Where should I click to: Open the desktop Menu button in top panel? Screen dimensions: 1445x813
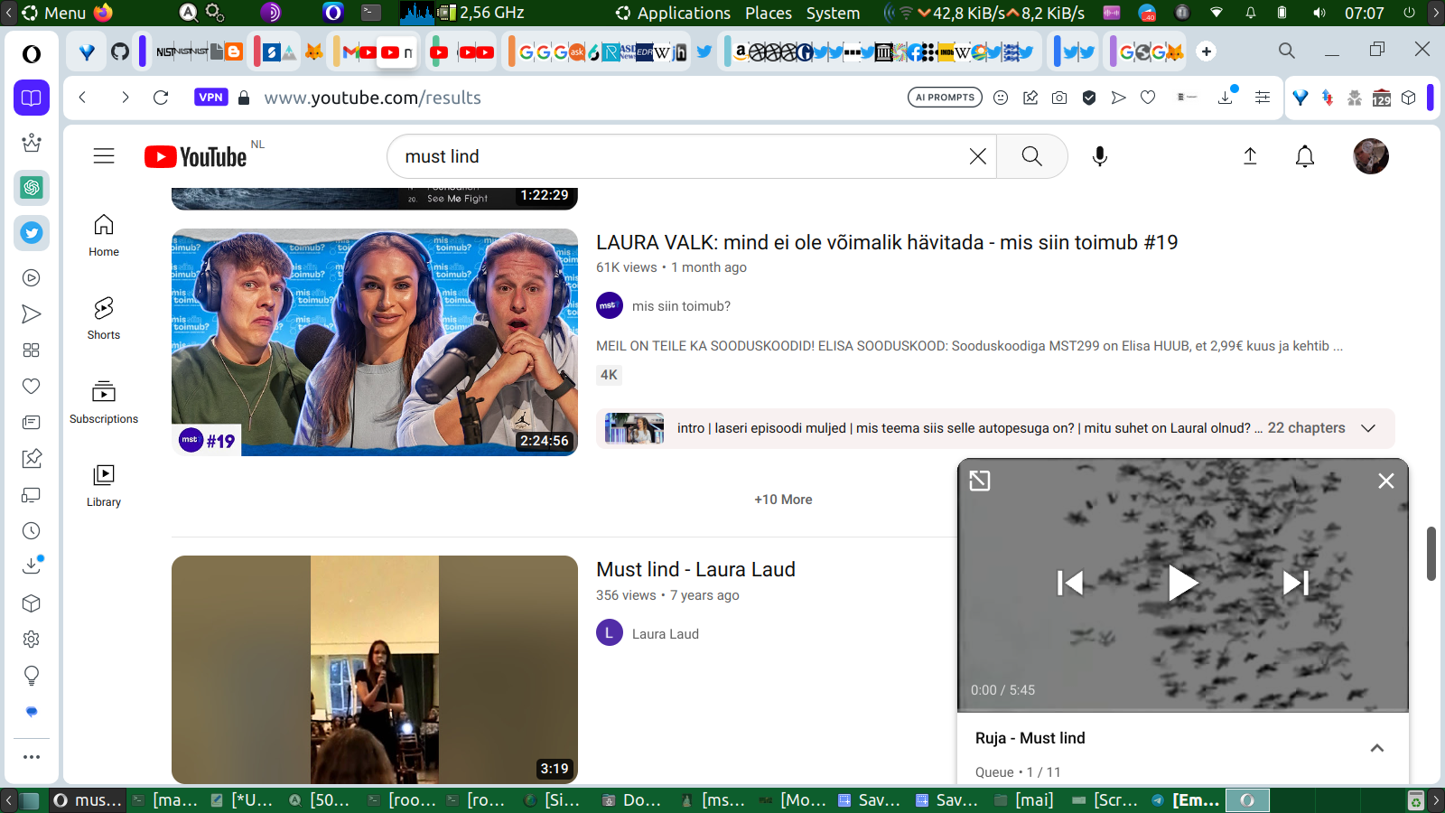[54, 13]
